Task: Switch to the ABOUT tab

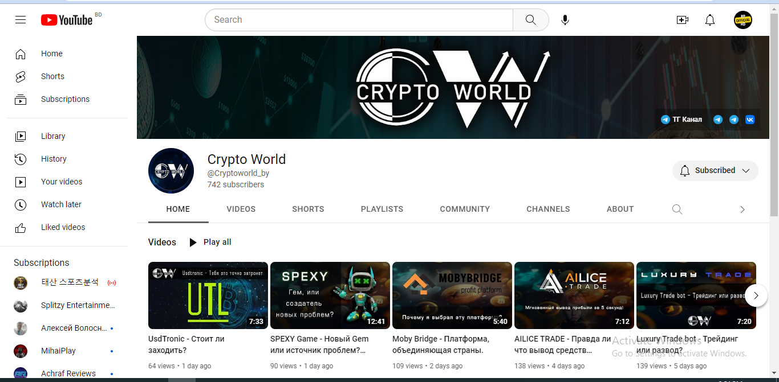Action: click(620, 209)
